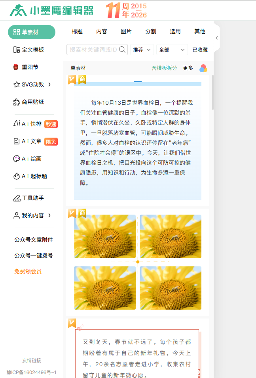The height and width of the screenshot is (378, 256).
Task: Open 公众号文章附件 link
Action: tap(34, 240)
